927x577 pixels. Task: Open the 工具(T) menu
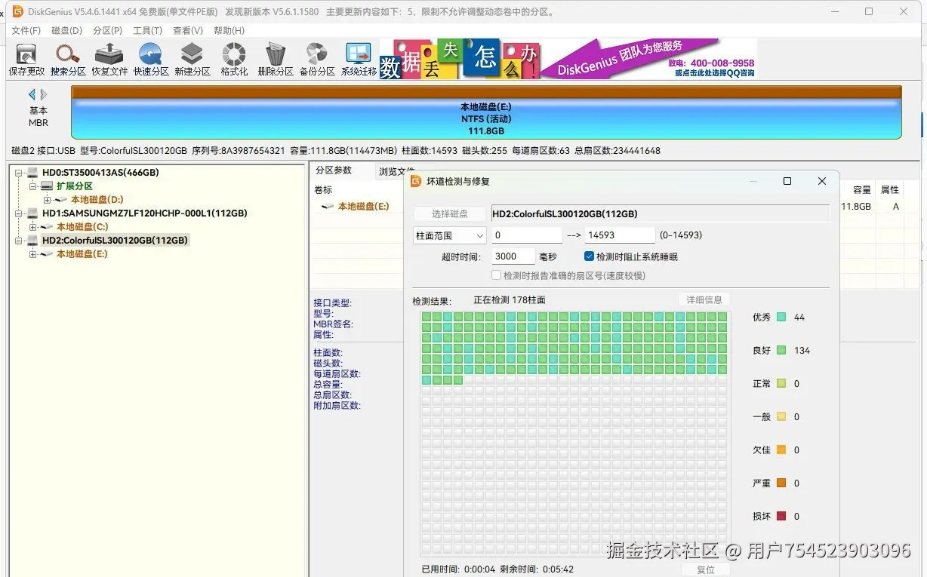147,31
